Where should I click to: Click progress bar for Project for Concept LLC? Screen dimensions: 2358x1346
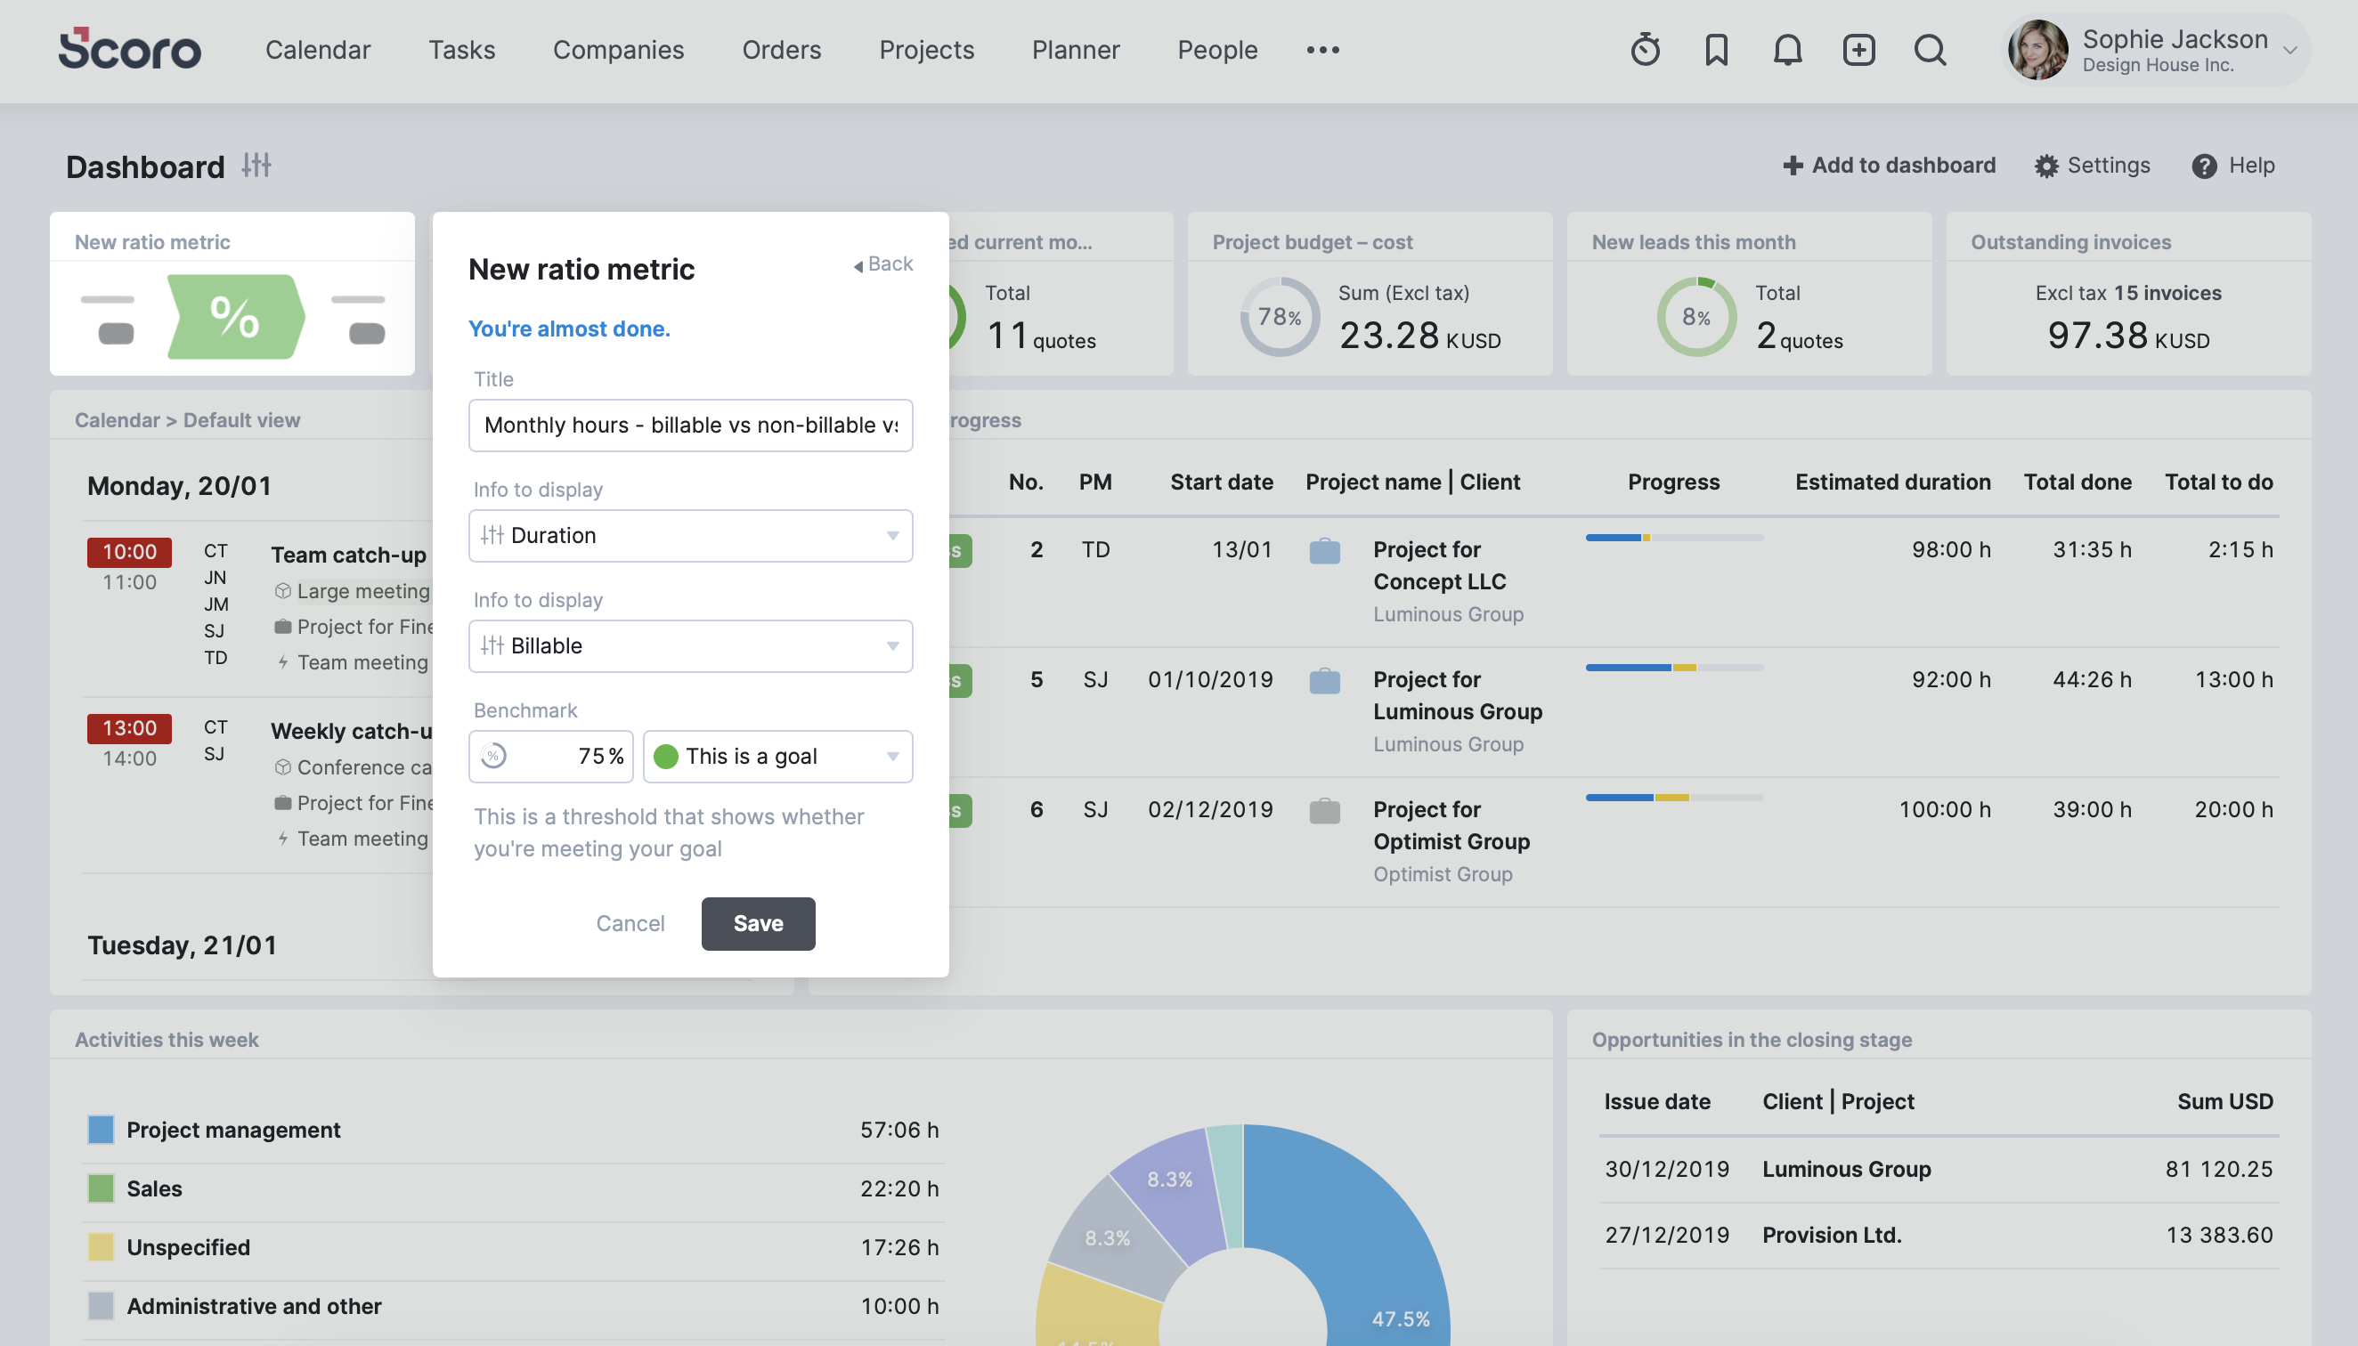click(x=1674, y=537)
